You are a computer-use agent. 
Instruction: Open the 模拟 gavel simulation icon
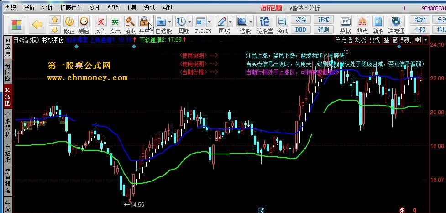click(130, 21)
